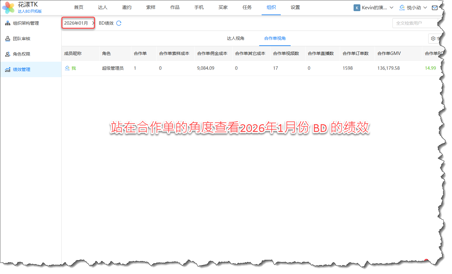Click the 角色权限 user icon
The image size is (452, 274).
[x=8, y=54]
